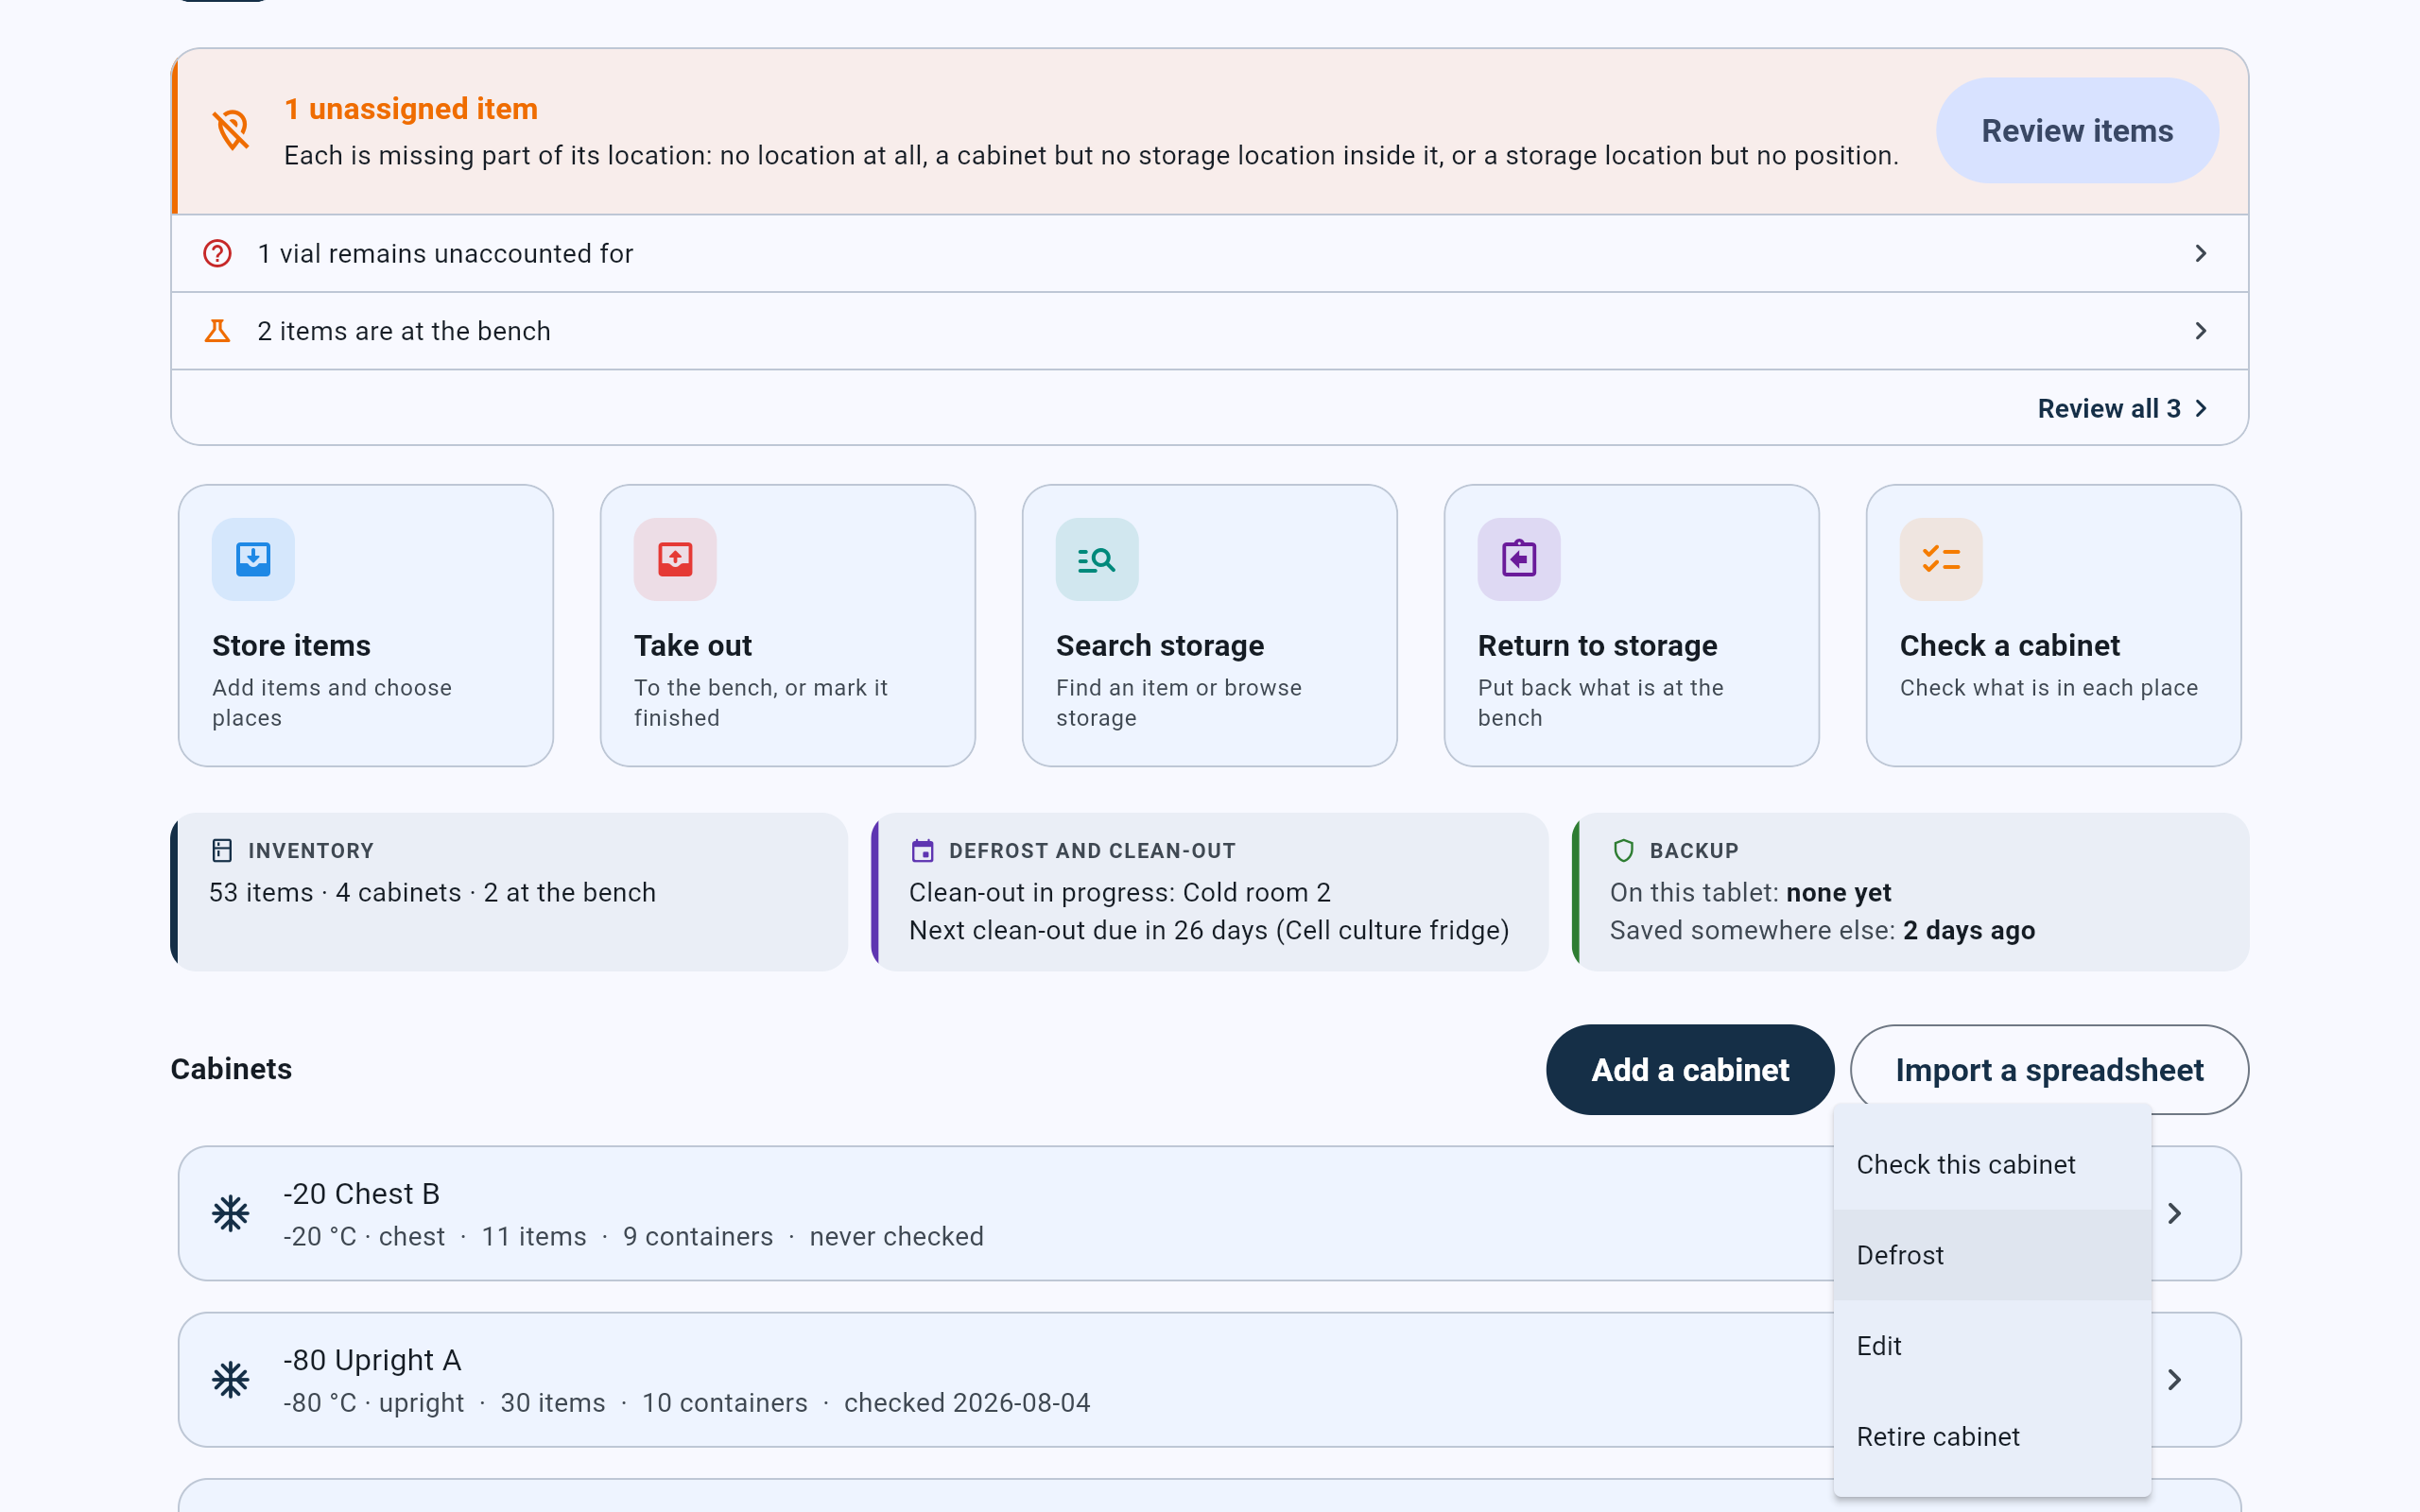Viewport: 2420px width, 1512px height.
Task: Click 'Saved somewhere else: 2 days ago' text
Action: tap(1822, 930)
